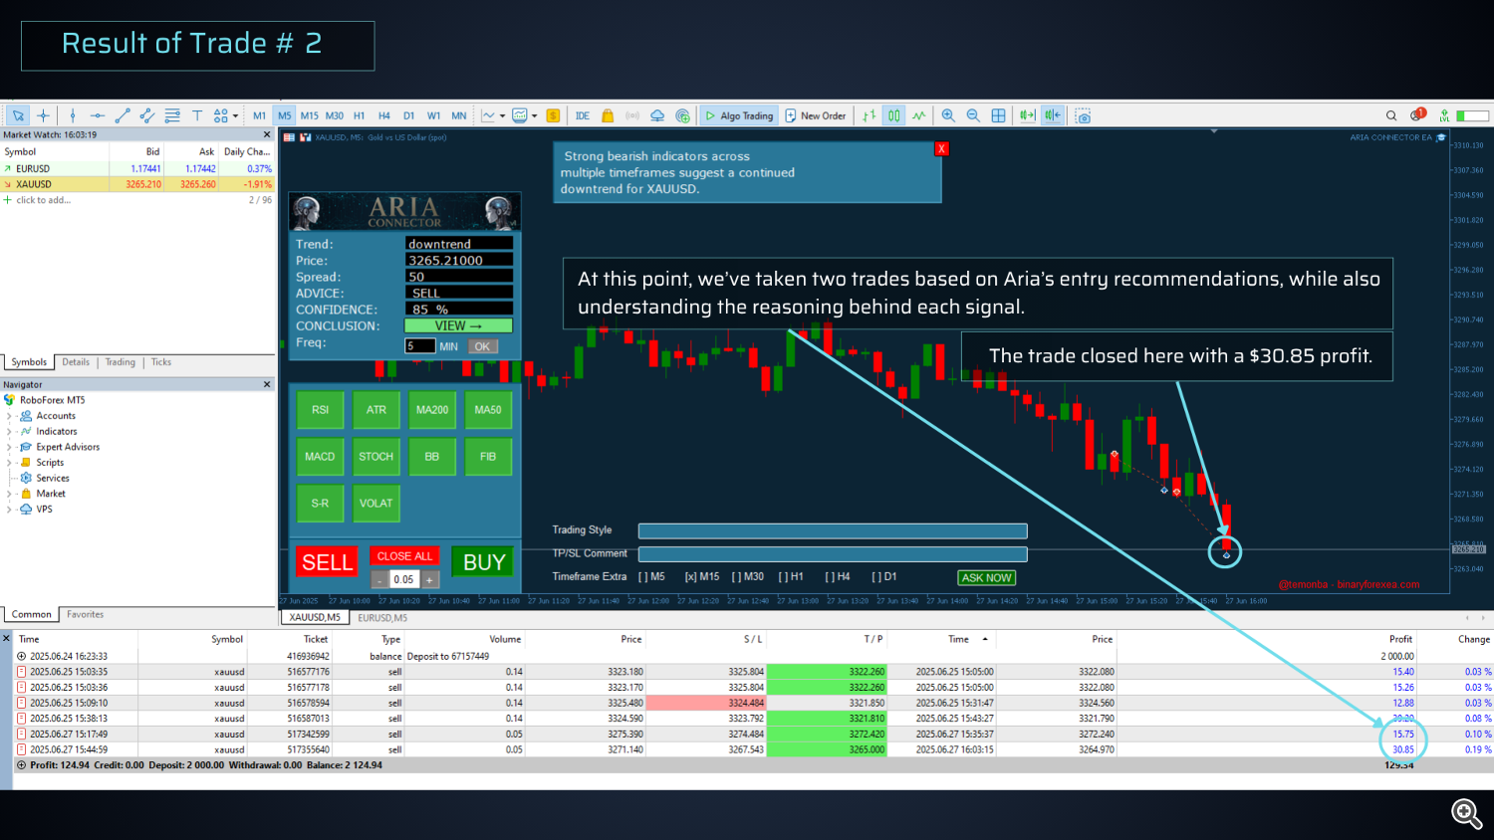
Task: Toggle the H4 timeframe extra checkbox
Action: point(838,576)
